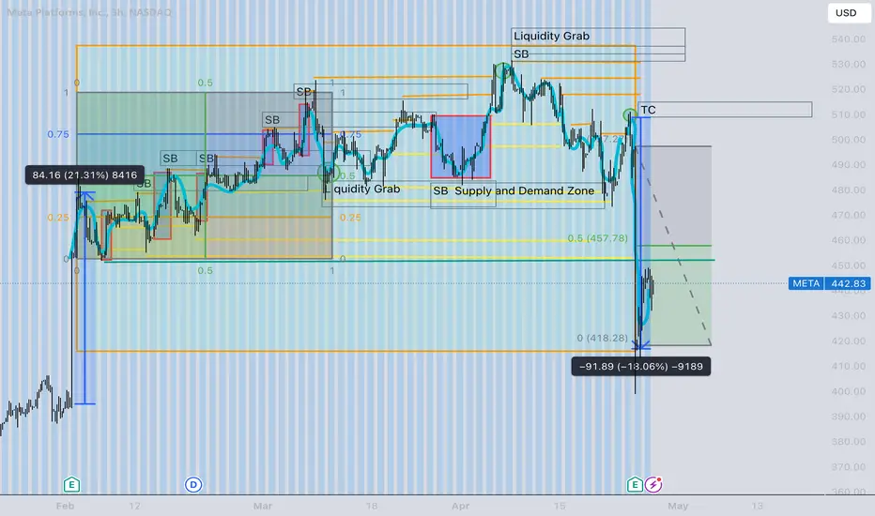Click the 84.16 (21.31%) 8416 measurement label
The height and width of the screenshot is (516, 875).
[x=84, y=175]
